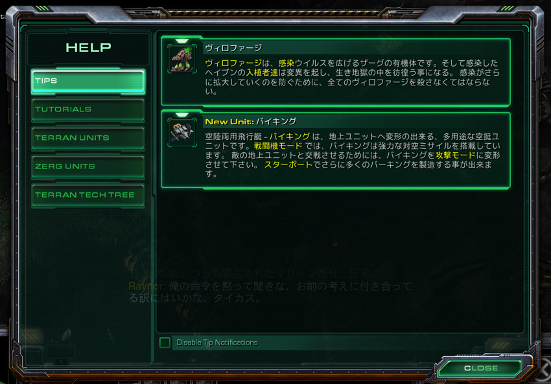This screenshot has height=384, width=551.
Task: Collapse the ヴィロファージ tip card arrow
Action: (182, 41)
